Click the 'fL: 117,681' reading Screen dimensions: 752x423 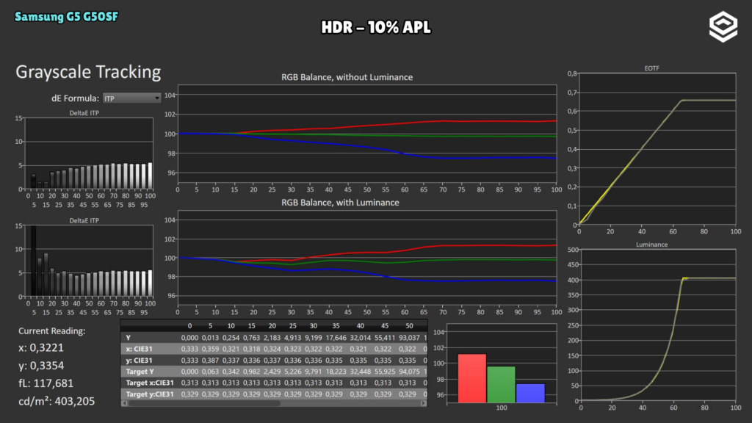(x=46, y=383)
